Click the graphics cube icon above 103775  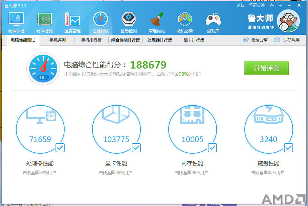coord(116,115)
